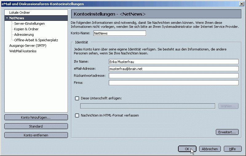246x156 pixels.
Task: Toggle Nachrichten im HTML-Format verfassen
Action: [77, 115]
